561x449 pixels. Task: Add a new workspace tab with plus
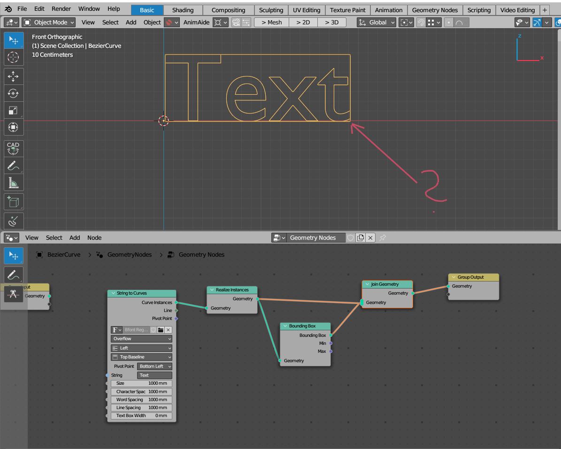coord(545,10)
